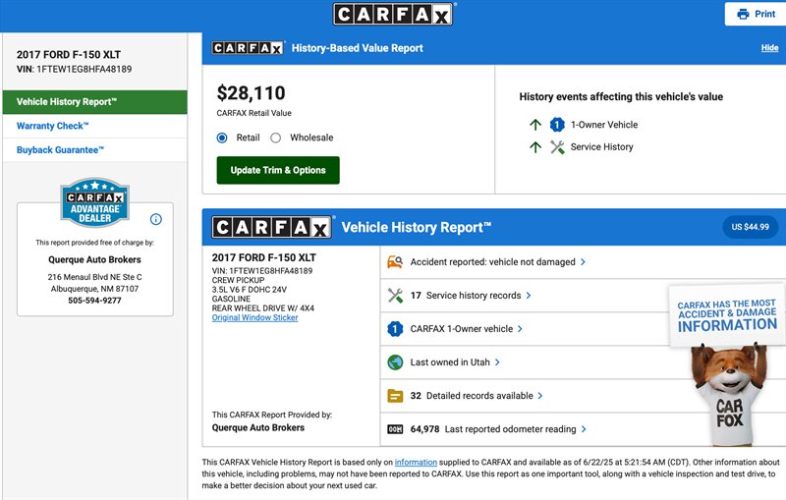Click the blue 1-Owner badge icon
The height and width of the screenshot is (500, 786).
pyautogui.click(x=395, y=329)
